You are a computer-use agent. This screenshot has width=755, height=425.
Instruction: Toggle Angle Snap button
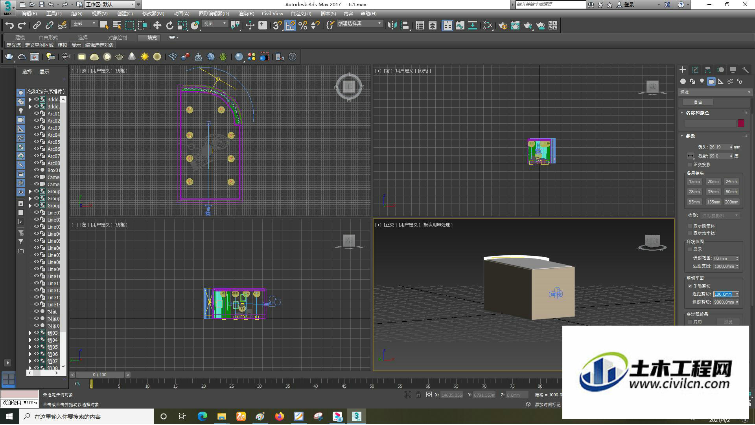pyautogui.click(x=290, y=26)
